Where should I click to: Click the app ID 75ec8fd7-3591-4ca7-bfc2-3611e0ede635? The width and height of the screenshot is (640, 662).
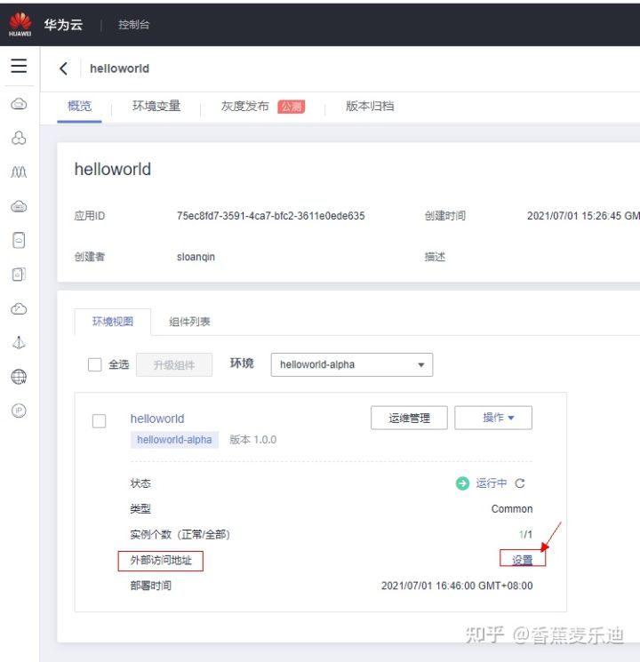pos(271,216)
